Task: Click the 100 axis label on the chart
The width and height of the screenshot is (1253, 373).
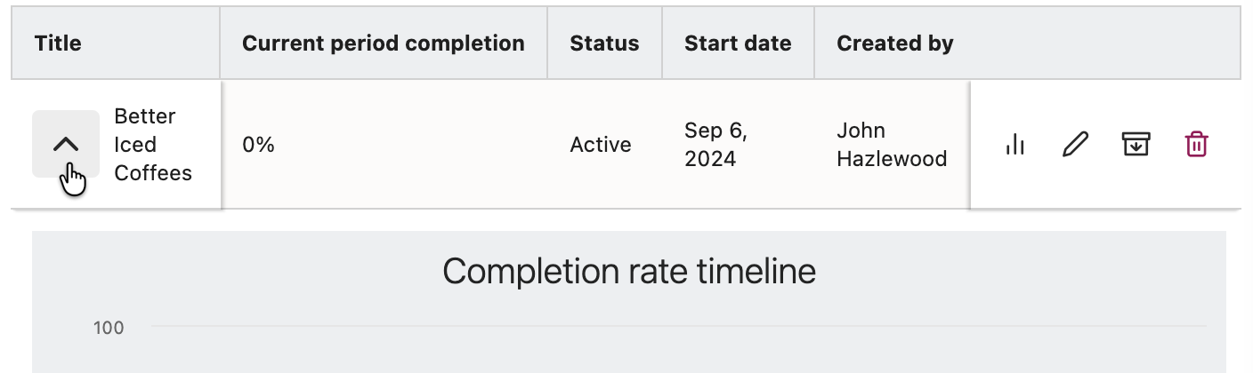Action: (109, 329)
